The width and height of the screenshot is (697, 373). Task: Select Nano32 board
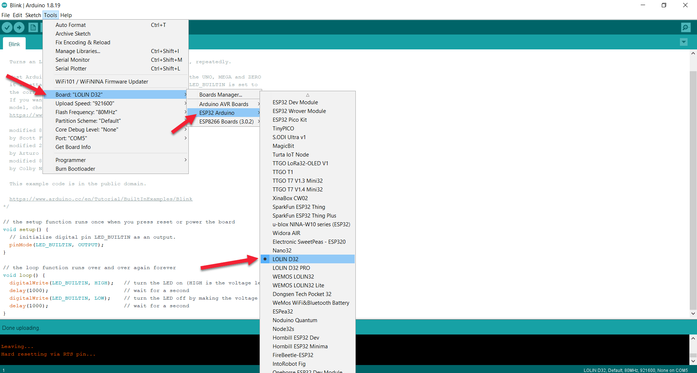coord(307,251)
